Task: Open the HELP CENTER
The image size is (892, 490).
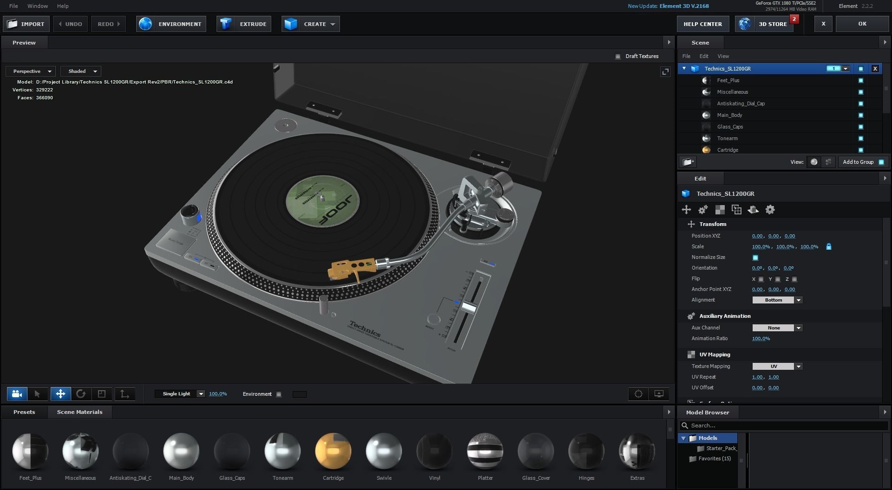Action: pyautogui.click(x=702, y=24)
